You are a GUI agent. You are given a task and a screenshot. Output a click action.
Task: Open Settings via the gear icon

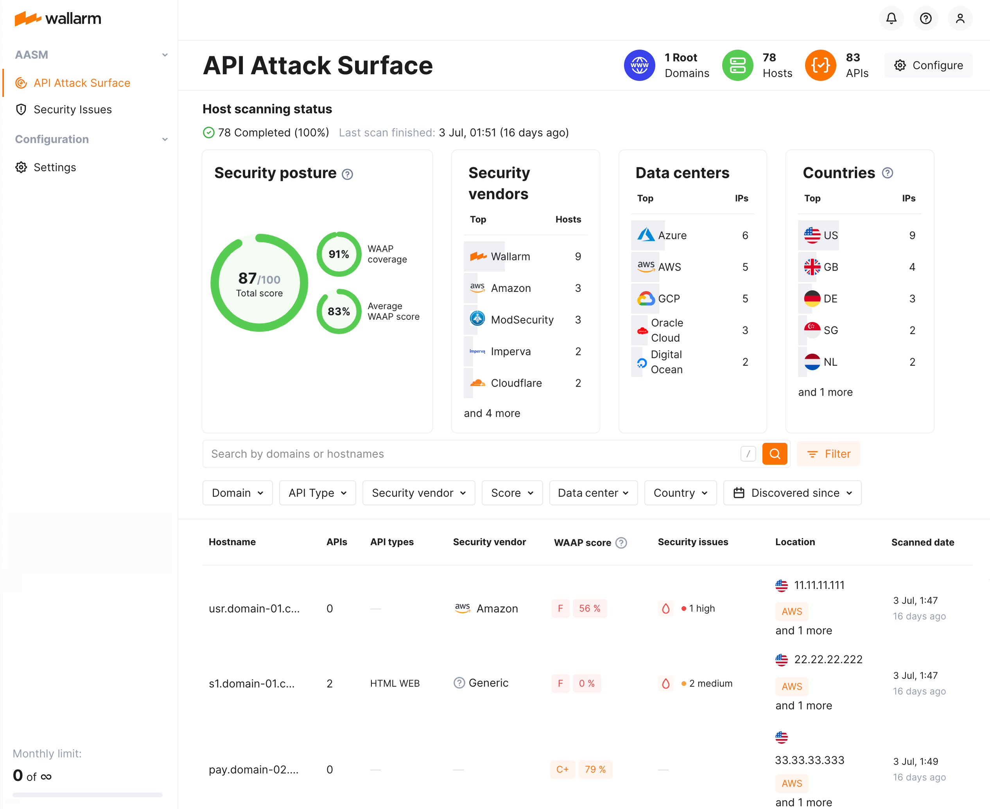click(21, 167)
